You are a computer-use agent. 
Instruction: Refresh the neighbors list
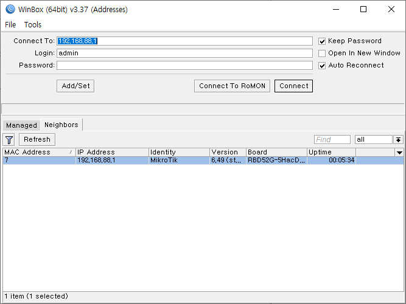[37, 139]
